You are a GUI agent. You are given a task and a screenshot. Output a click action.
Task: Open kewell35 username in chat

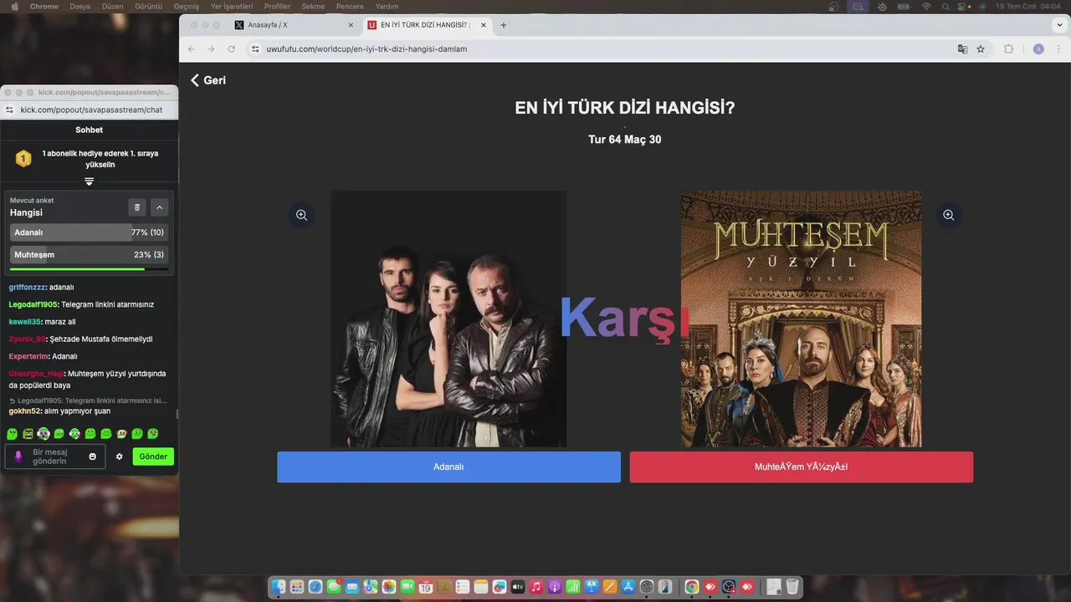pyautogui.click(x=25, y=322)
